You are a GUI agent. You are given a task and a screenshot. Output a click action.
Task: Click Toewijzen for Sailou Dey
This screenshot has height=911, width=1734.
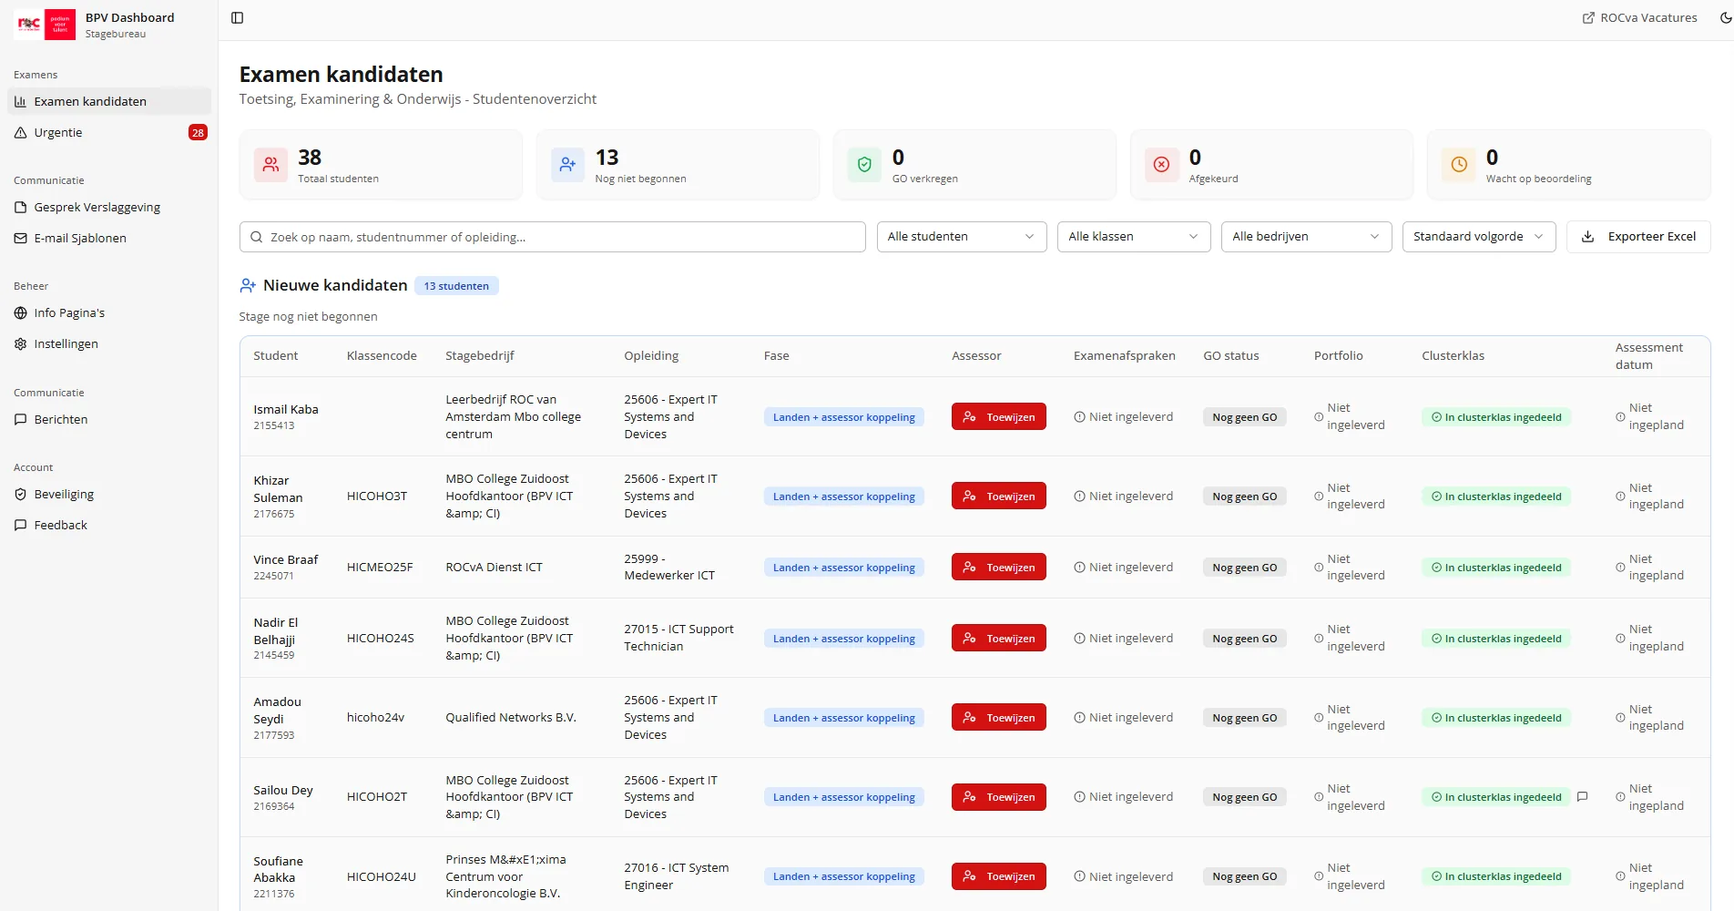(998, 797)
